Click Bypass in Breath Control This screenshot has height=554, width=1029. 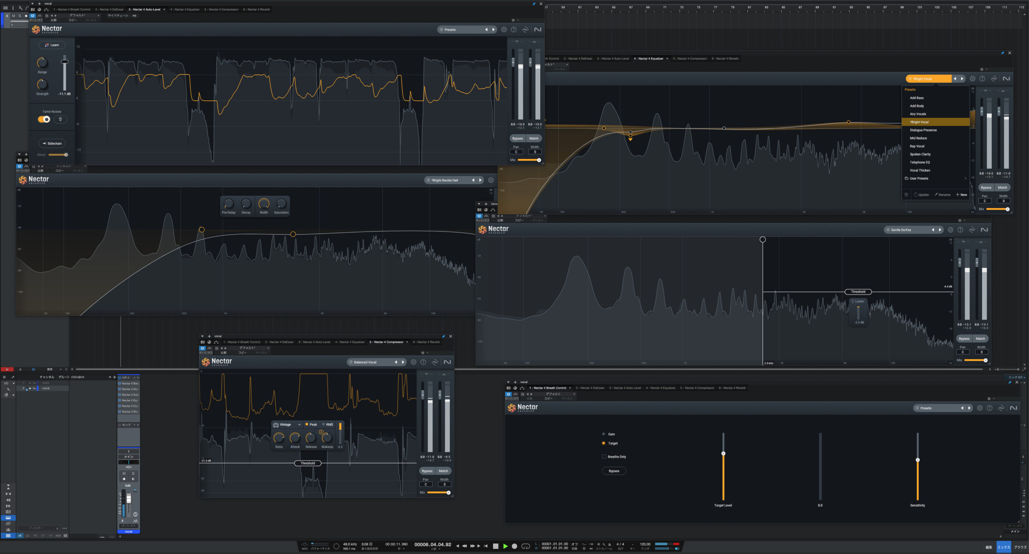click(x=614, y=471)
